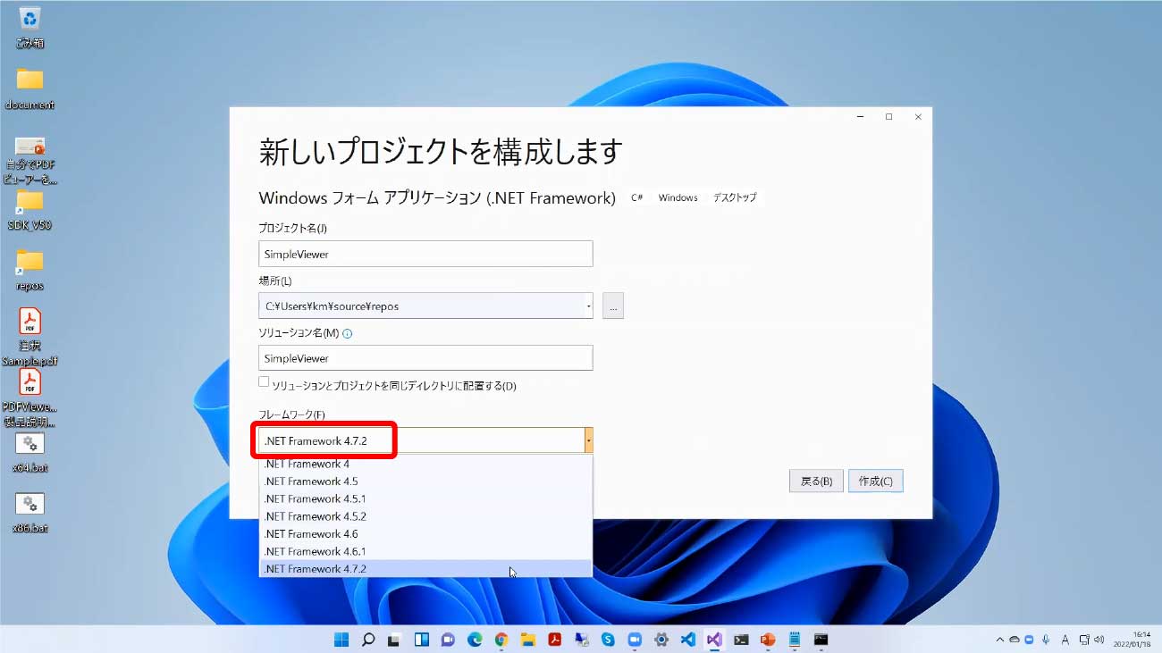Open the Visual Studio taskbar icon

coord(714,640)
